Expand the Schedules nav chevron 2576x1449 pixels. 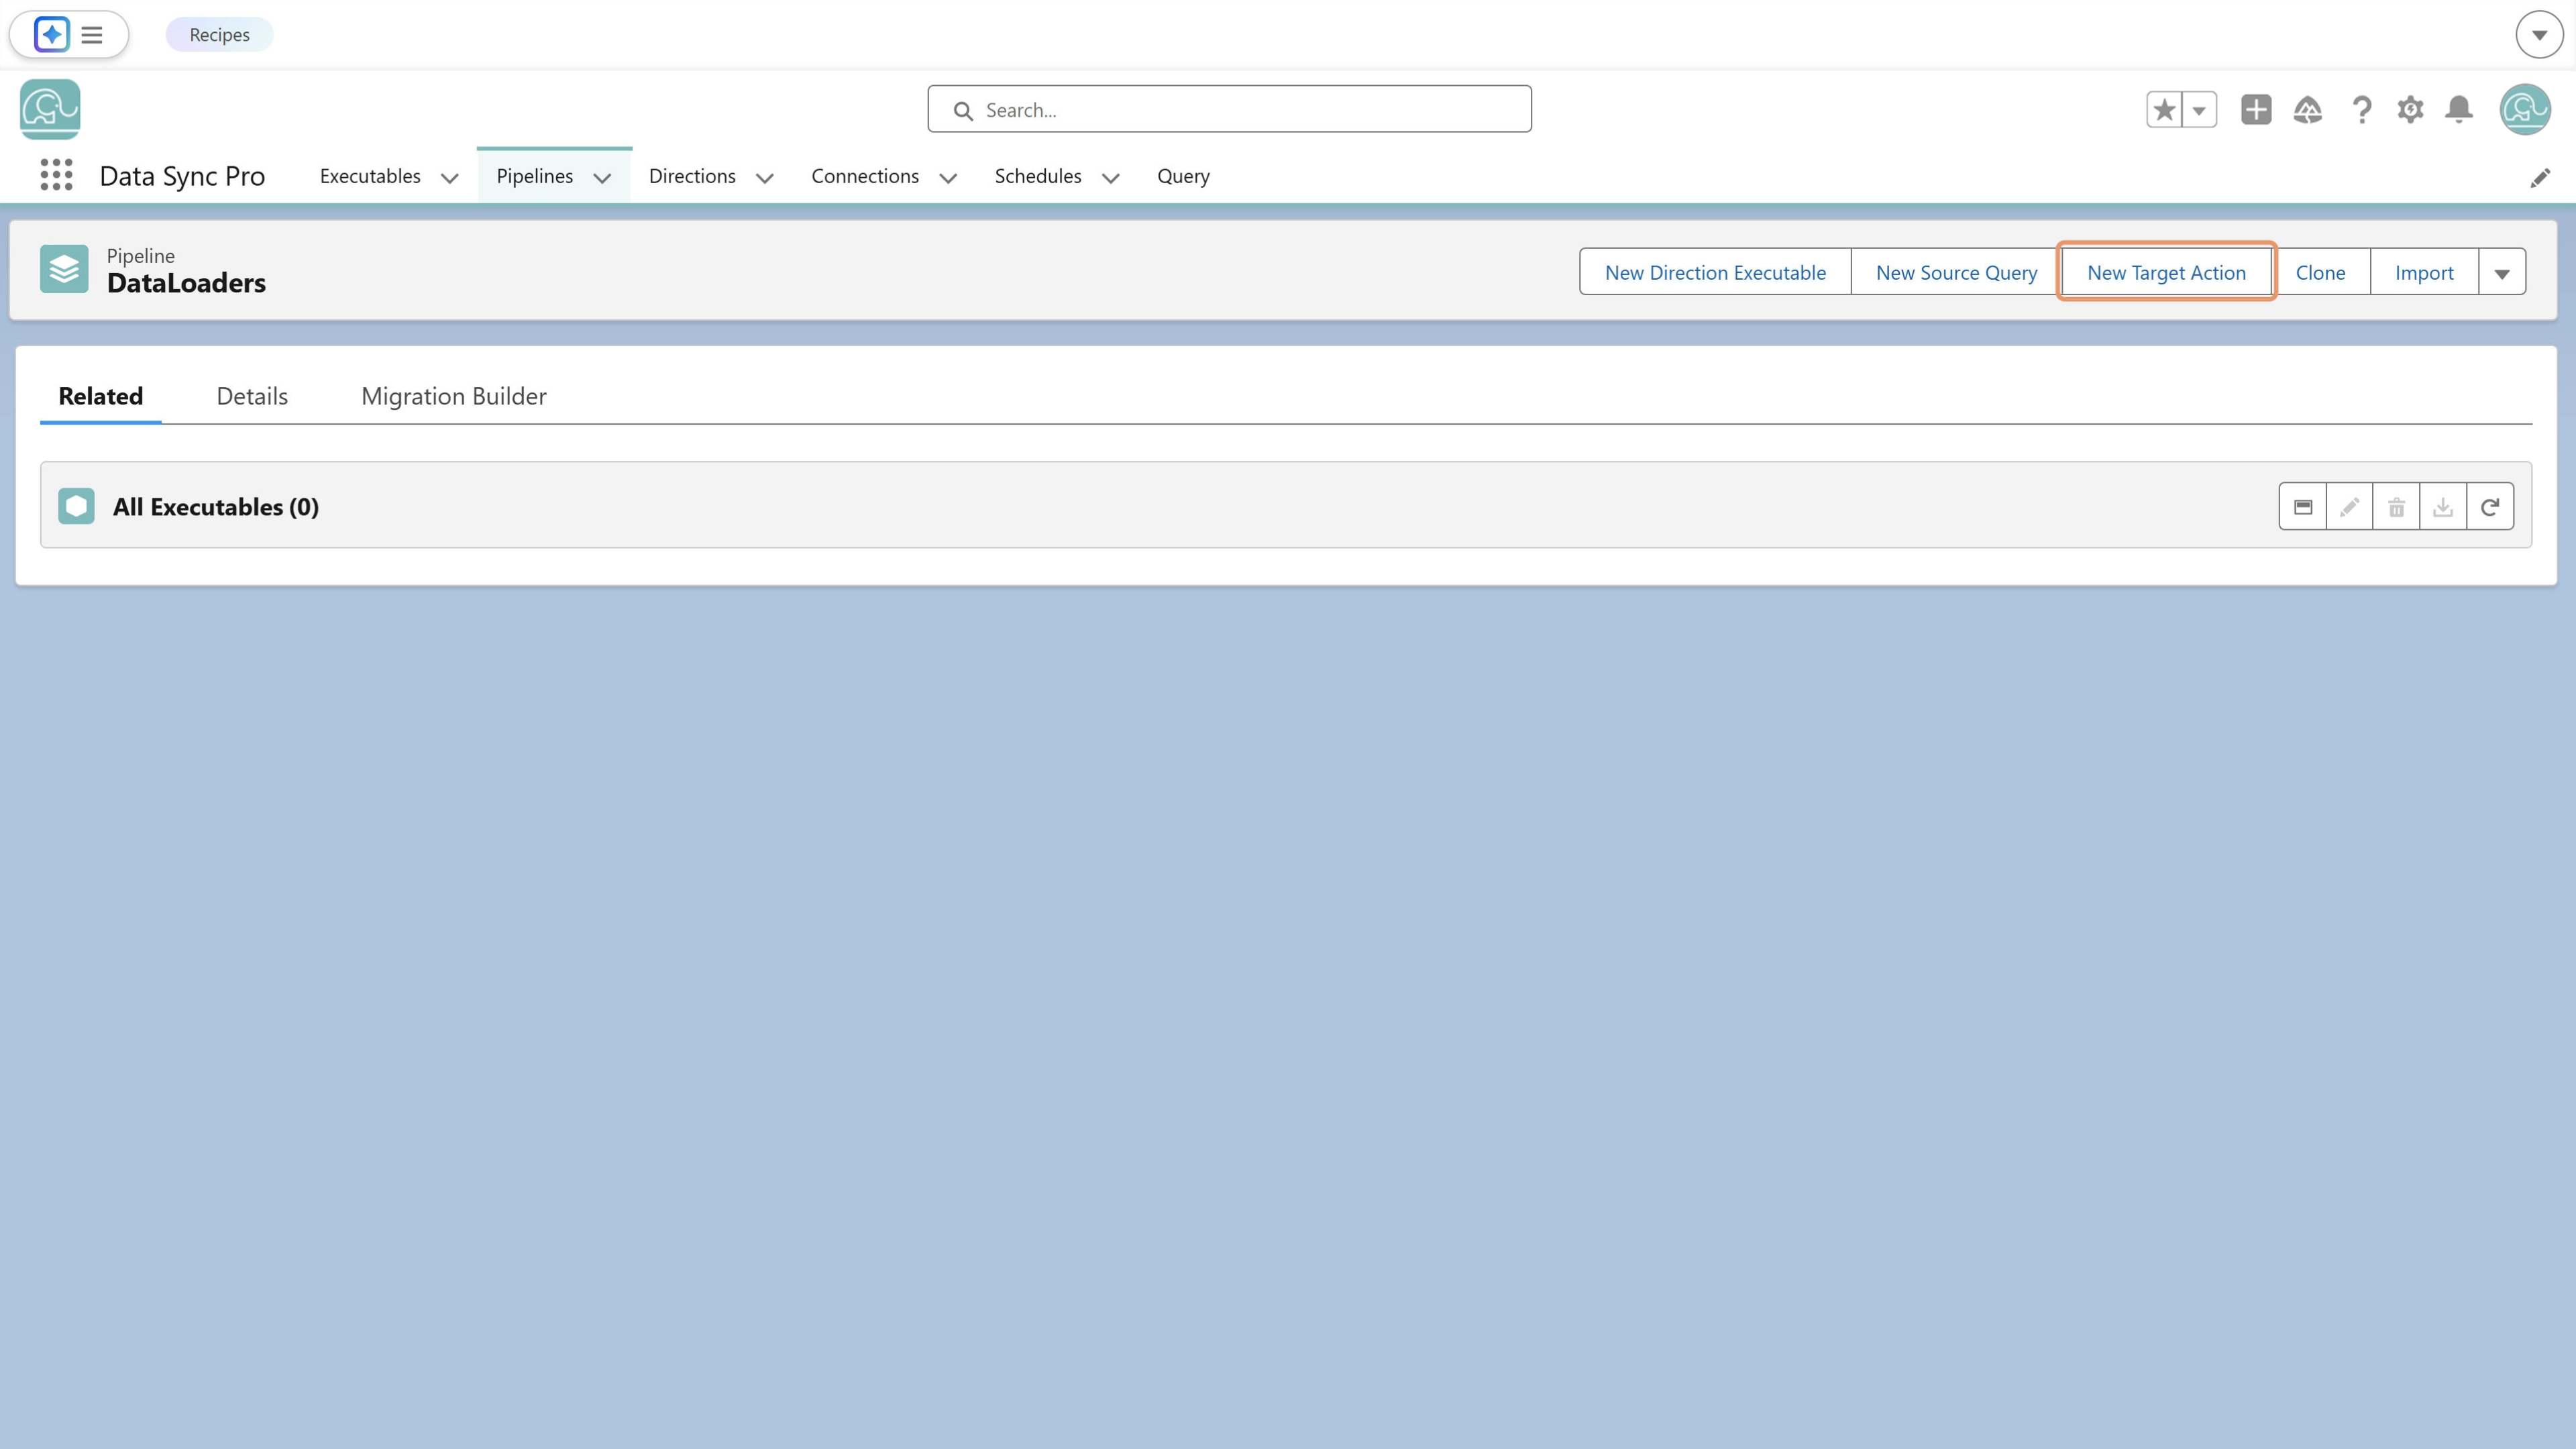(x=1110, y=178)
